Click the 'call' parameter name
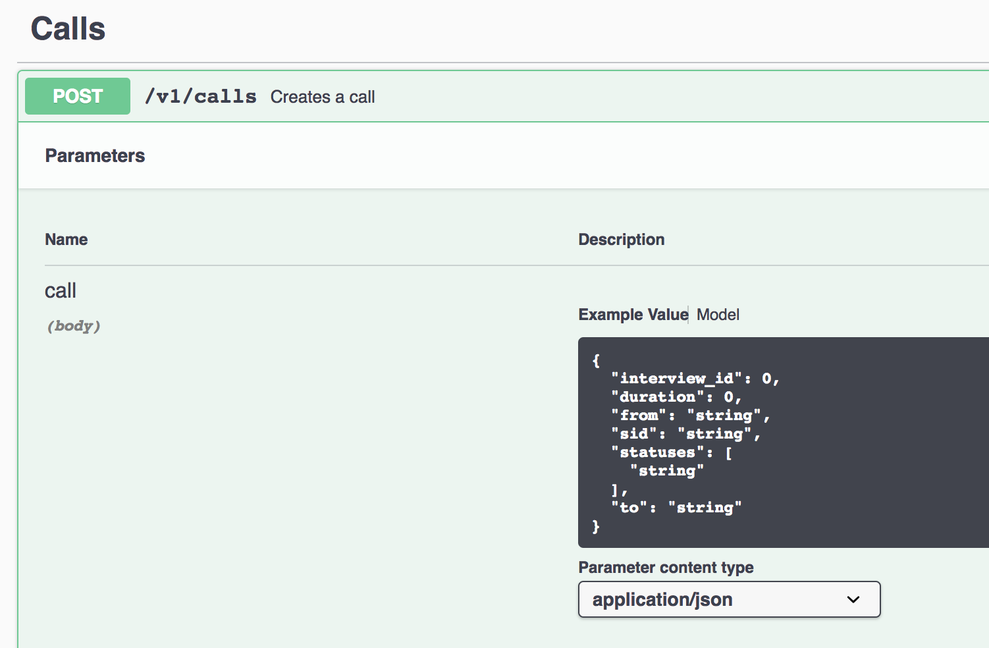 (x=61, y=290)
